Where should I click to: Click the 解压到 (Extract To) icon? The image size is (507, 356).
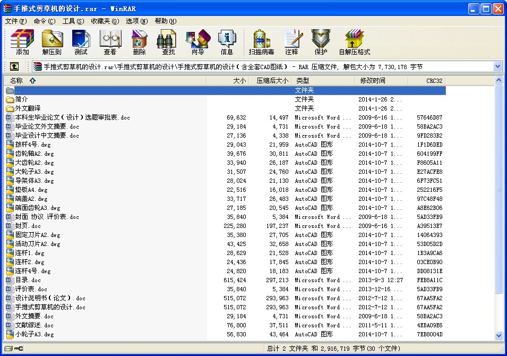pos(52,43)
